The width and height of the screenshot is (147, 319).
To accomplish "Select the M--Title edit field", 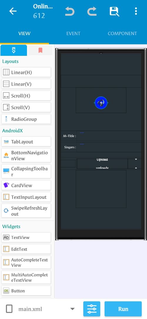I will click(x=109, y=136).
